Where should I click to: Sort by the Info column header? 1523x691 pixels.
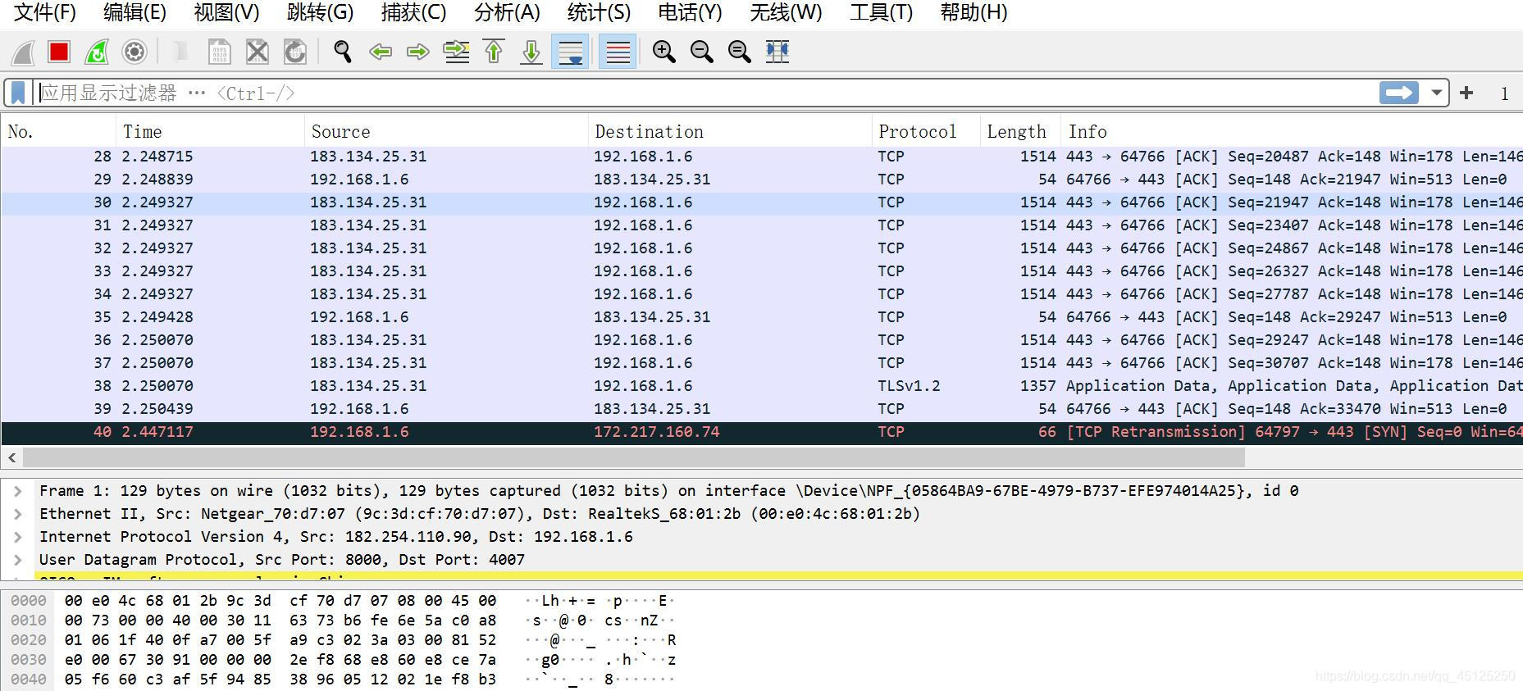click(1292, 131)
